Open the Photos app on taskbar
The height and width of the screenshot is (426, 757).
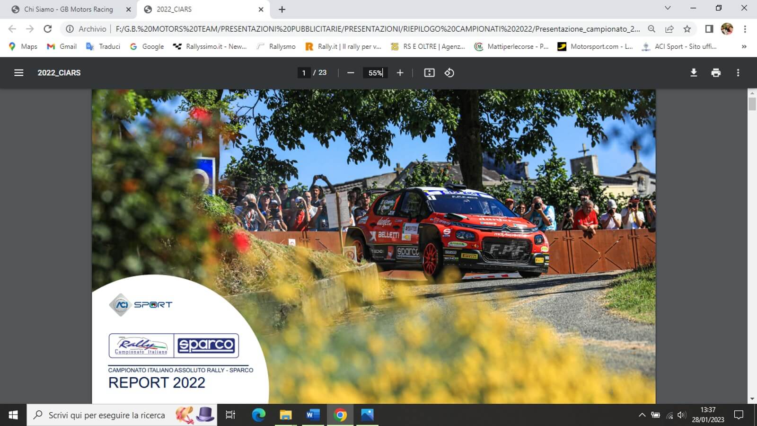[367, 415]
